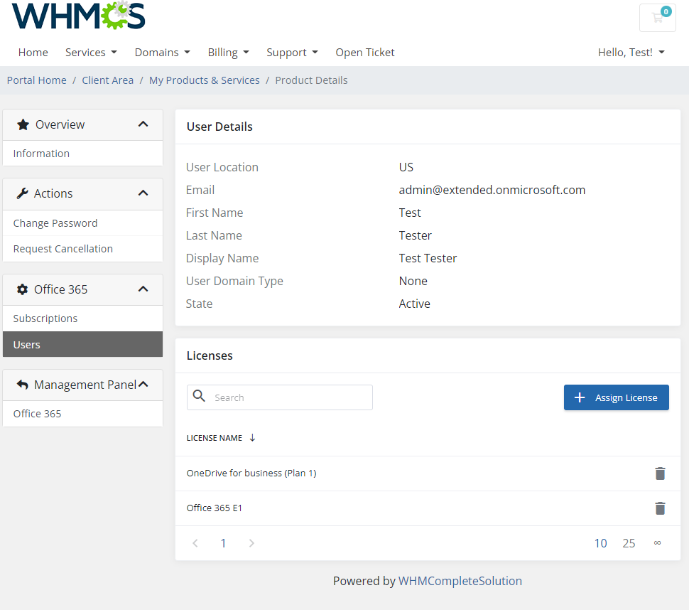Viewport: 689px width, 610px height.
Task: Open Office 365 under Management Panel
Action: click(x=82, y=414)
